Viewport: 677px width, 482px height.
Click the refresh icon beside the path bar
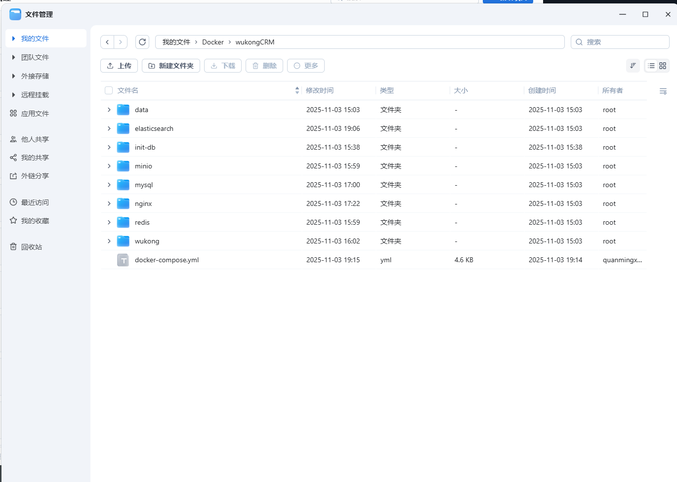click(142, 42)
